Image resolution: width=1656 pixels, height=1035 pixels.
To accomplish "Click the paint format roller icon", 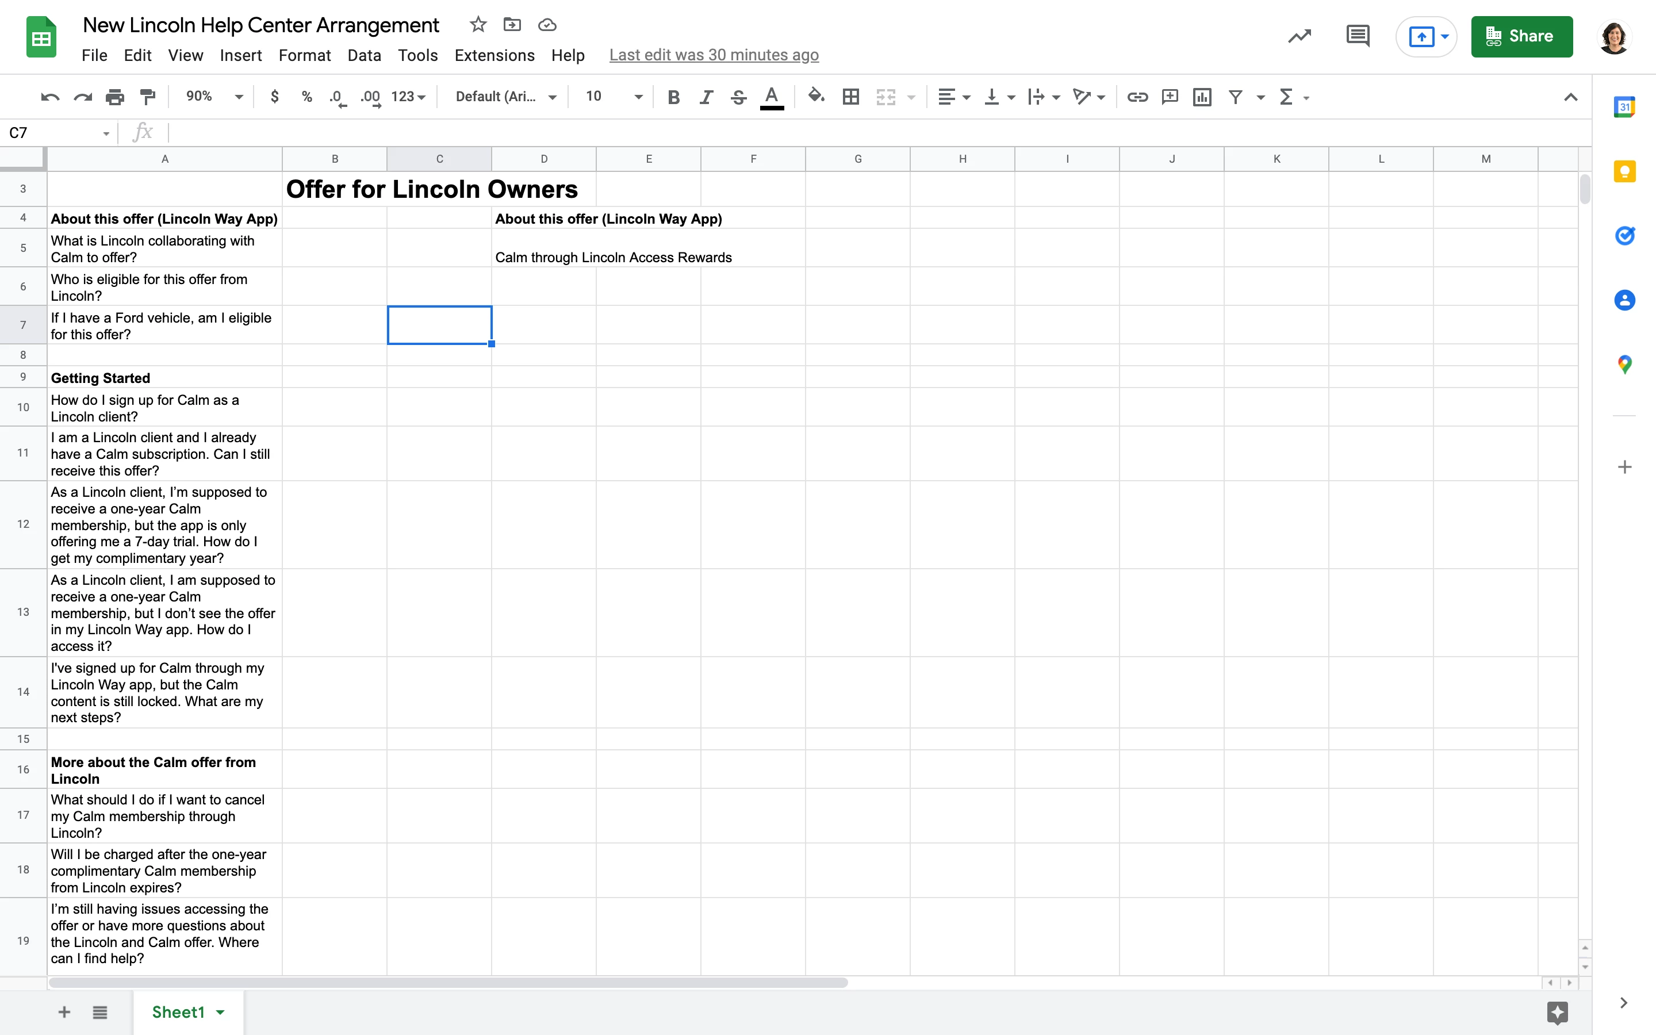I will point(147,97).
